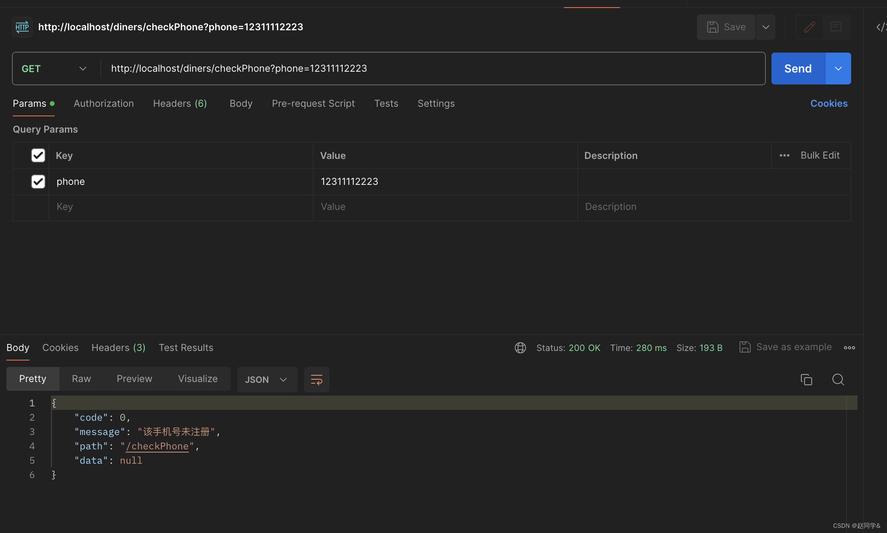Select the Raw response view
The height and width of the screenshot is (533, 887).
click(81, 379)
